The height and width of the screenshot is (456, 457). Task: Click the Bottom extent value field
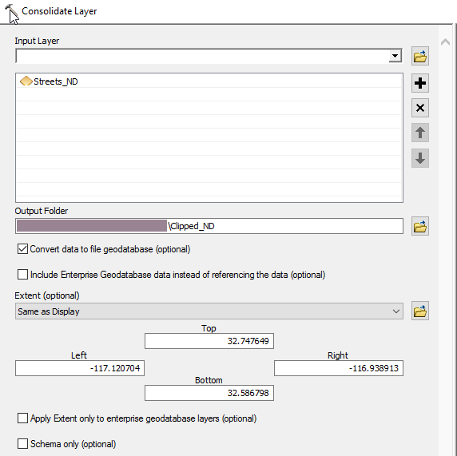pos(209,393)
